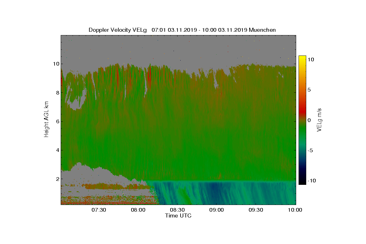Click the 08:30 time tick label
This screenshot has width=366, height=244.
pyautogui.click(x=177, y=210)
